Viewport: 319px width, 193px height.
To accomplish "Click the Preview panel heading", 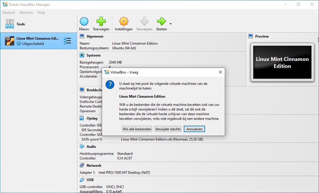I will [262, 36].
